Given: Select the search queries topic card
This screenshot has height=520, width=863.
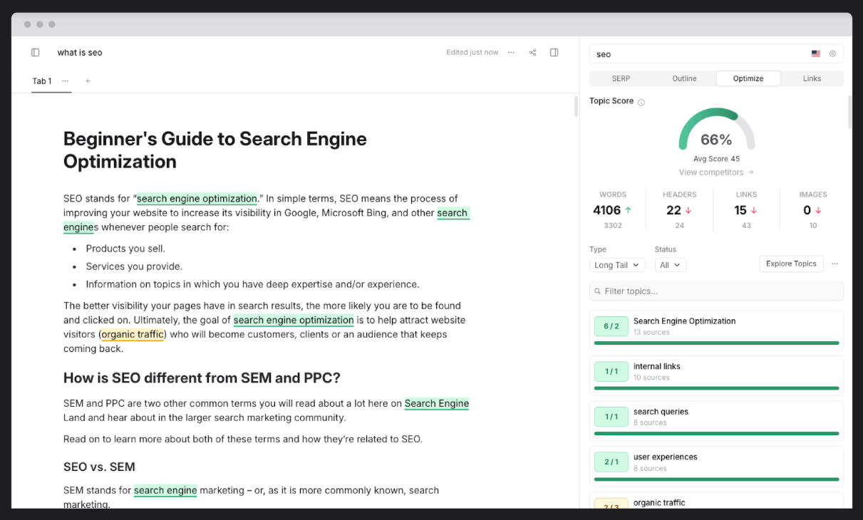Looking at the screenshot, I should point(716,421).
